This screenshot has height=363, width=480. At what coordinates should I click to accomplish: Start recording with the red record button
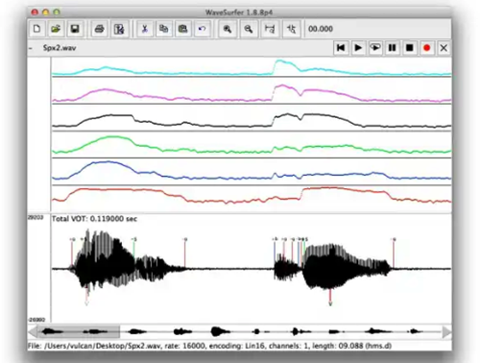pyautogui.click(x=426, y=48)
